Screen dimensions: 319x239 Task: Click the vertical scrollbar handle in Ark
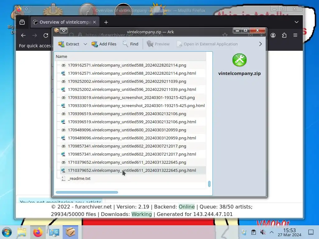209,184
